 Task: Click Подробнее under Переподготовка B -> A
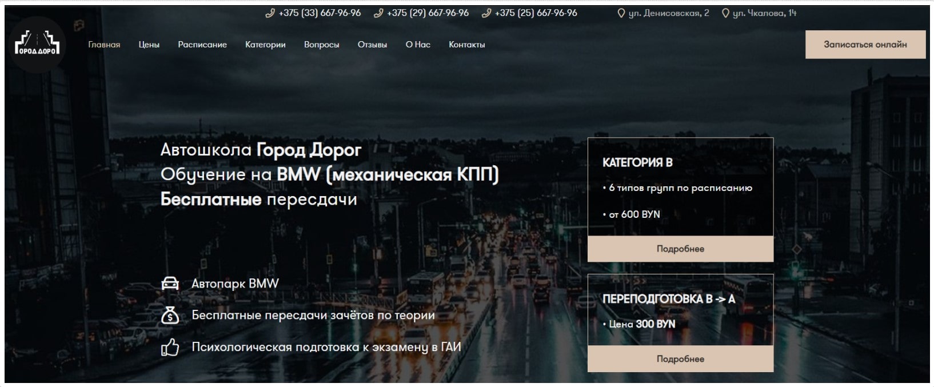680,359
